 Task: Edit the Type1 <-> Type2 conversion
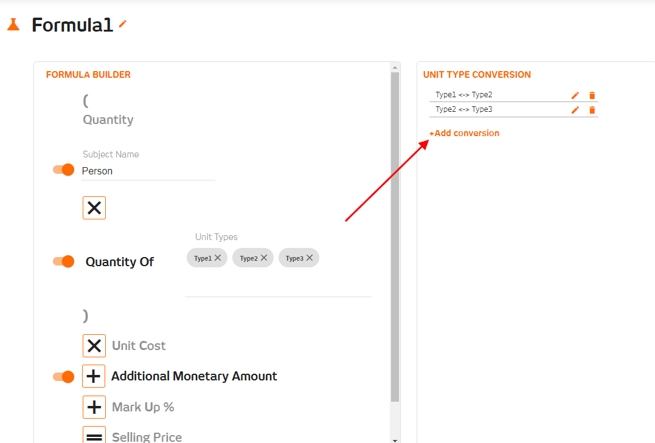[x=575, y=95]
